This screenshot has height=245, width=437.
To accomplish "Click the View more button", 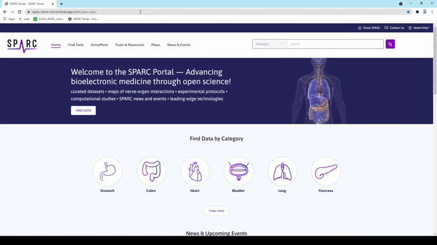I will tap(217, 211).
